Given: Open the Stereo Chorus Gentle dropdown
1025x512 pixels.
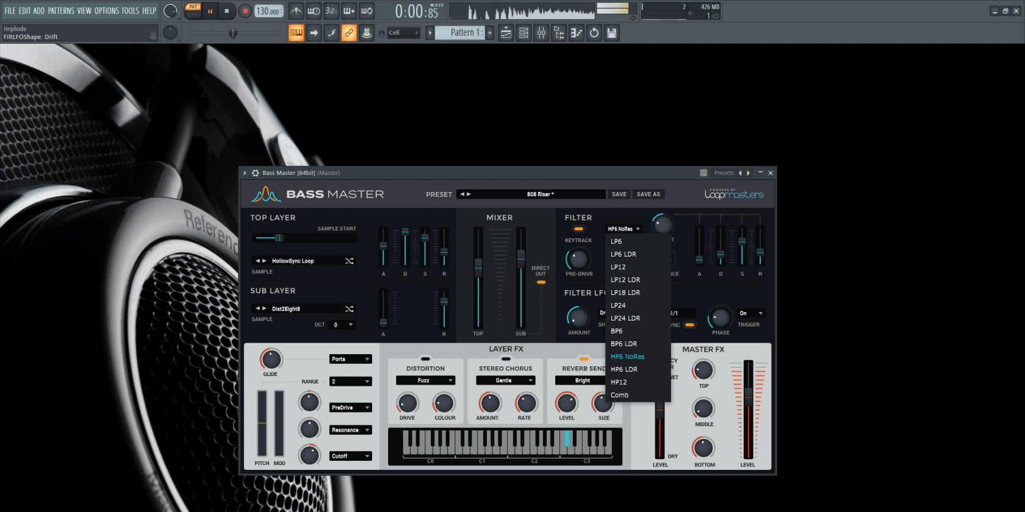Looking at the screenshot, I should (x=506, y=380).
